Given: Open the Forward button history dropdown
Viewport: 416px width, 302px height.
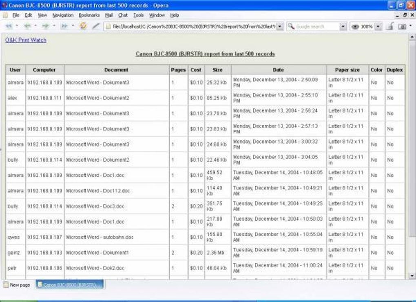Looking at the screenshot, I should [x=54, y=26].
